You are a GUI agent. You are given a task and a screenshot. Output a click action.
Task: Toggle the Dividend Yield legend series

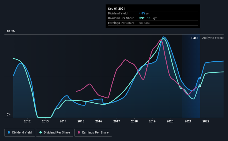tap(20, 133)
